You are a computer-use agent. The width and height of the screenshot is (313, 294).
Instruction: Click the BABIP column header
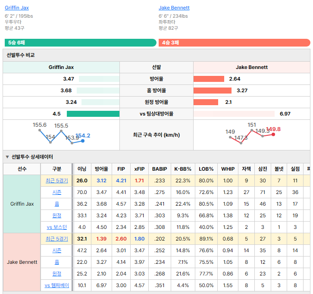point(160,169)
